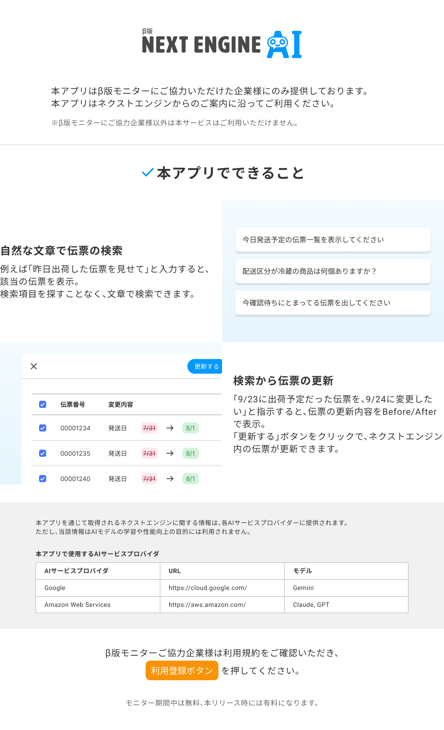The image size is (444, 730).
Task: Click the Gemini model cell
Action: click(346, 588)
